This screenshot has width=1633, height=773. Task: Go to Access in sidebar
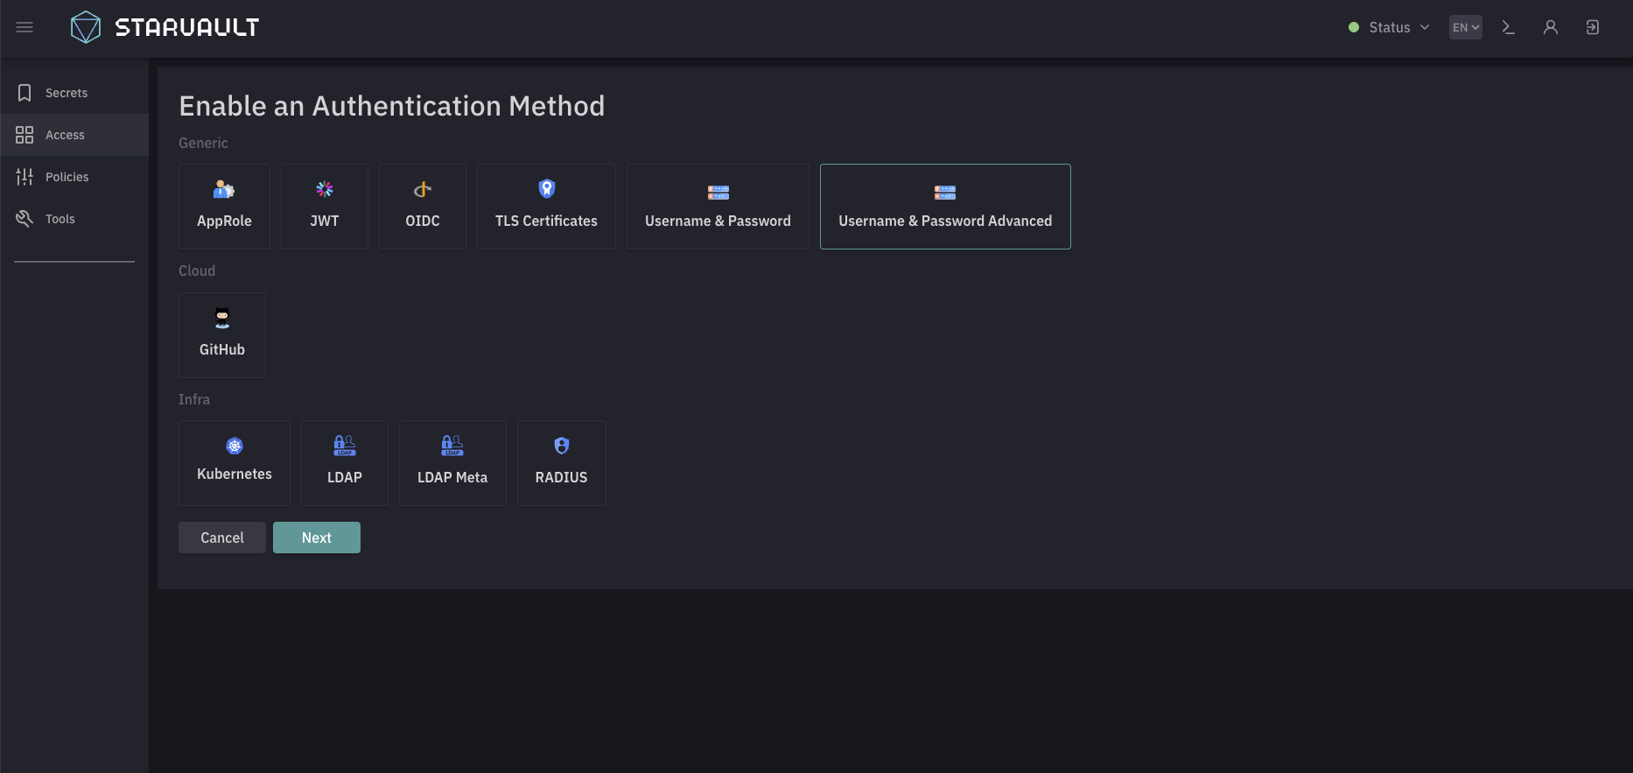pos(74,135)
